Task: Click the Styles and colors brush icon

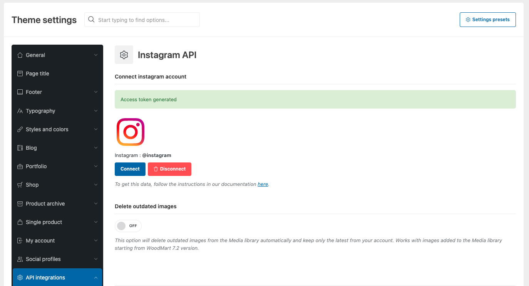Action: pos(20,129)
